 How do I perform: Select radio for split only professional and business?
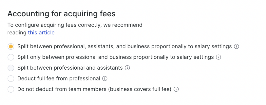(x=11, y=57)
